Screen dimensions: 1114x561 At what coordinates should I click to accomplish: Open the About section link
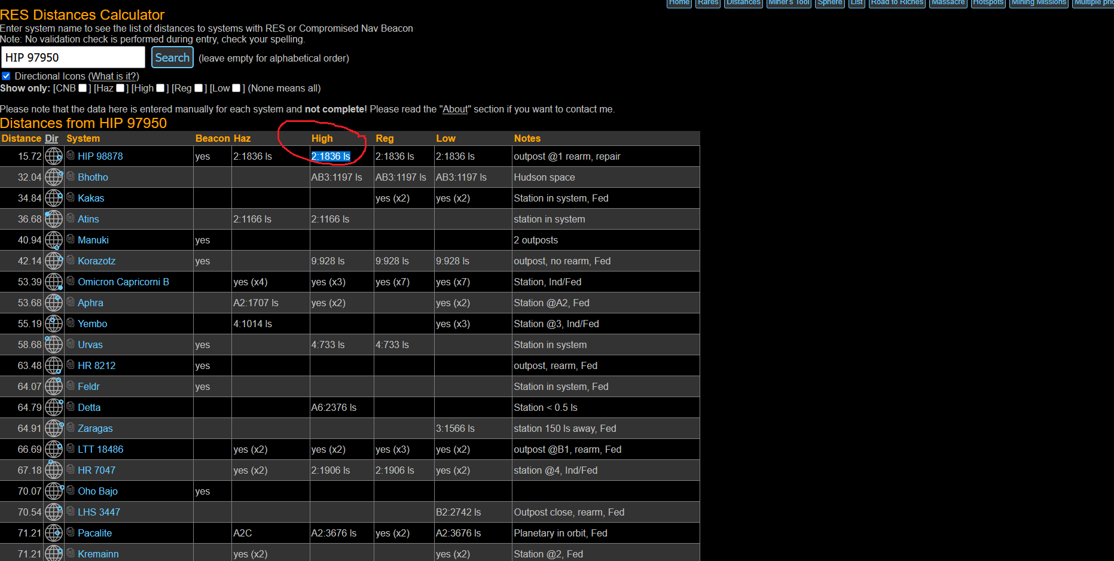coord(455,109)
